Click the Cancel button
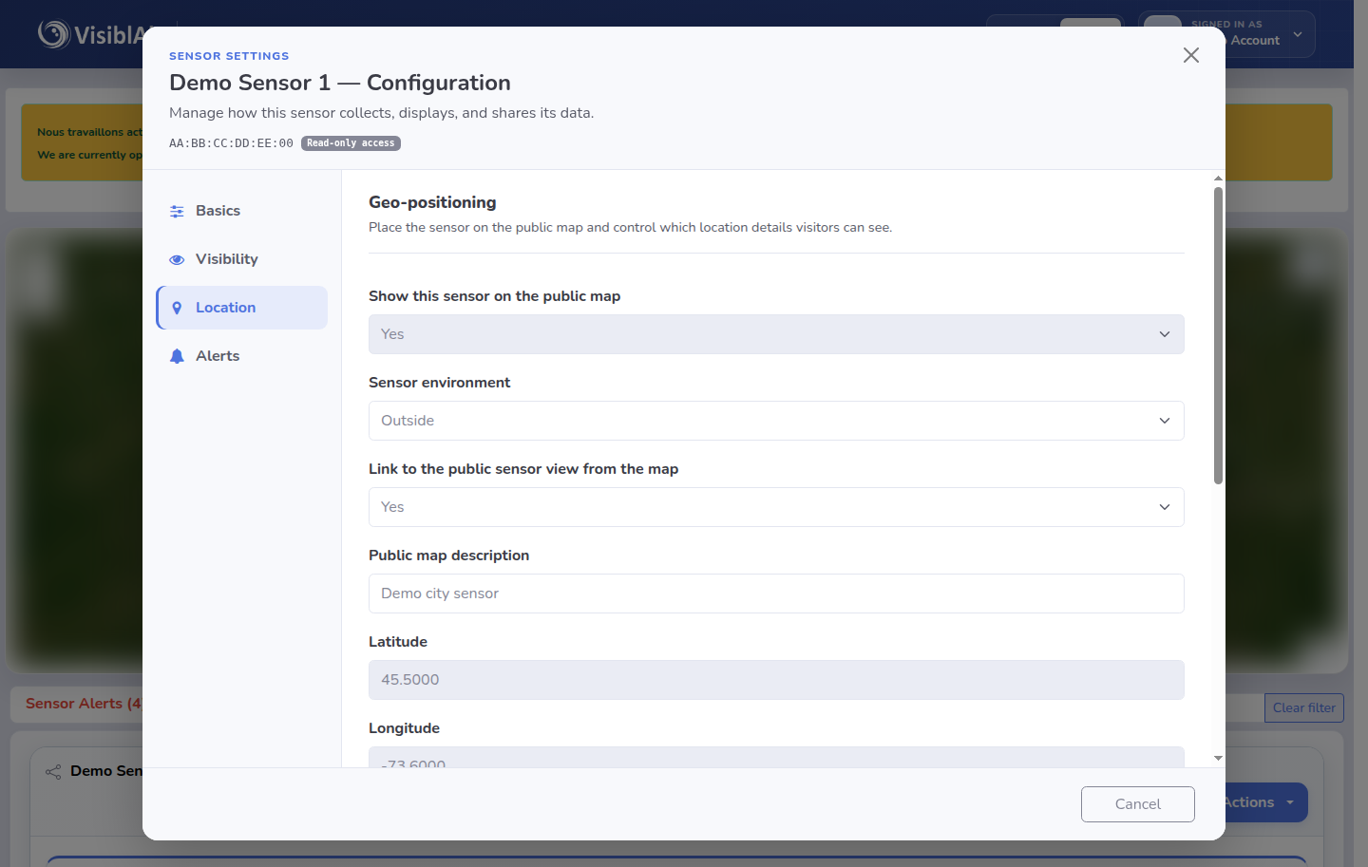 coord(1138,804)
